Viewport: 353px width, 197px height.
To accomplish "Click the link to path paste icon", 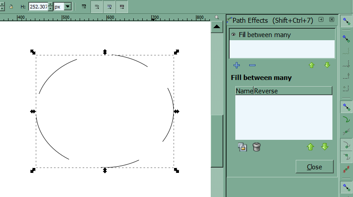I will [x=242, y=147].
